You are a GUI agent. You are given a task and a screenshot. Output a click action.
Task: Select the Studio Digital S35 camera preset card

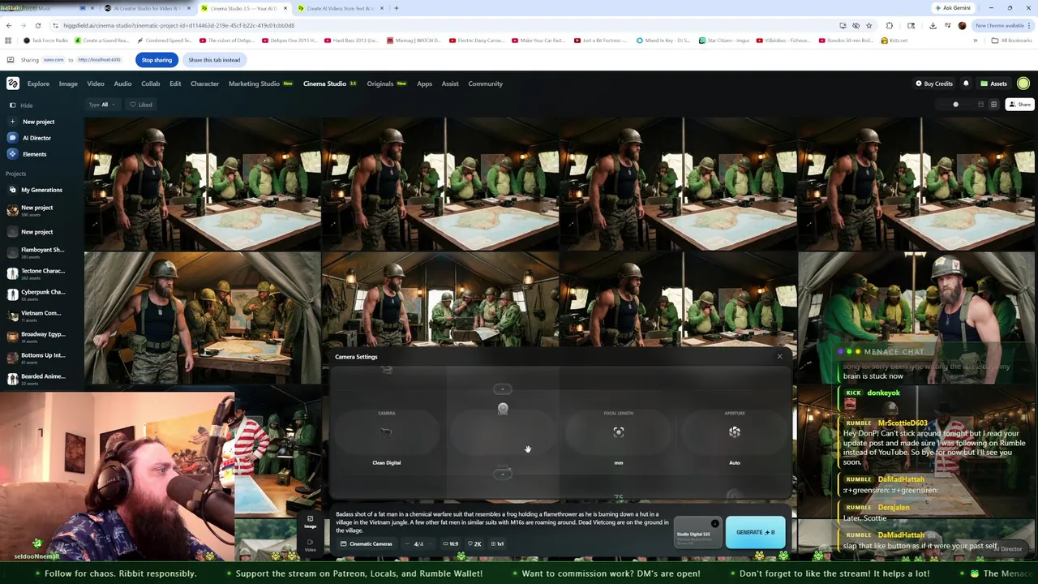pos(697,533)
